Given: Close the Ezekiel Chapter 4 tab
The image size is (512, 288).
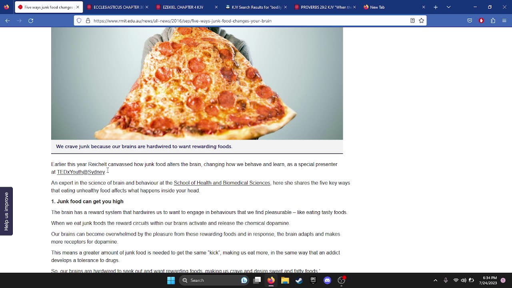Looking at the screenshot, I should point(216,7).
